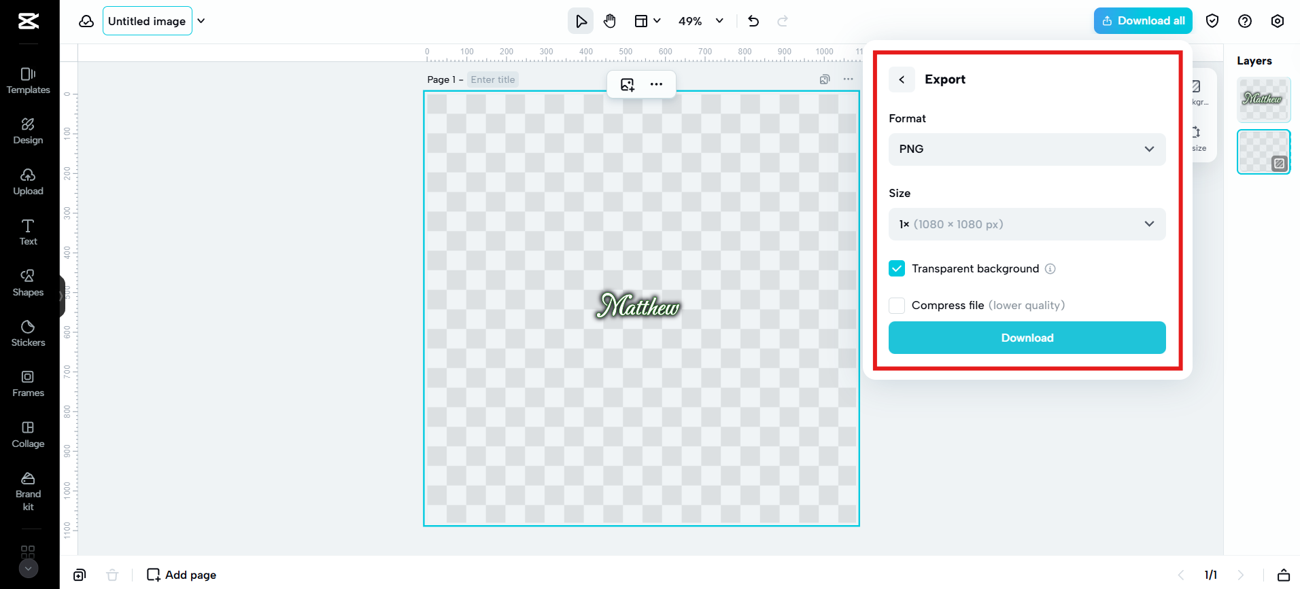Image resolution: width=1300 pixels, height=589 pixels.
Task: Edit the Untitled image name field
Action: [148, 21]
